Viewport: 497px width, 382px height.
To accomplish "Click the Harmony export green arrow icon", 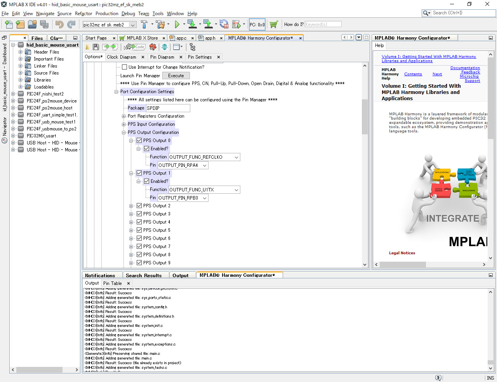I will (114, 47).
